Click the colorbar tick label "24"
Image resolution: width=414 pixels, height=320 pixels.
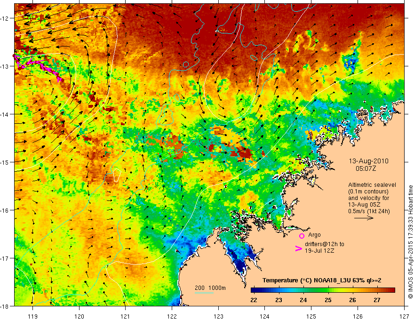pyautogui.click(x=303, y=300)
